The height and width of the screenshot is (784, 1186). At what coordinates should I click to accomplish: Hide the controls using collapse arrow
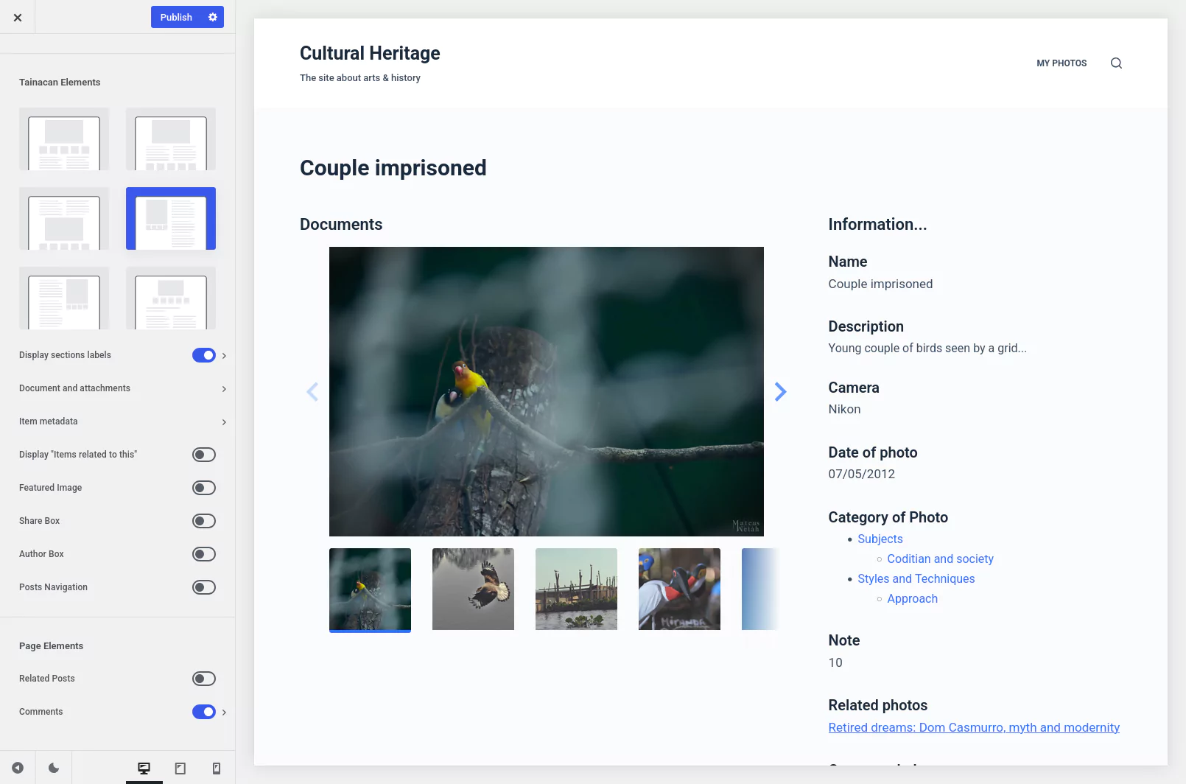coord(18,768)
